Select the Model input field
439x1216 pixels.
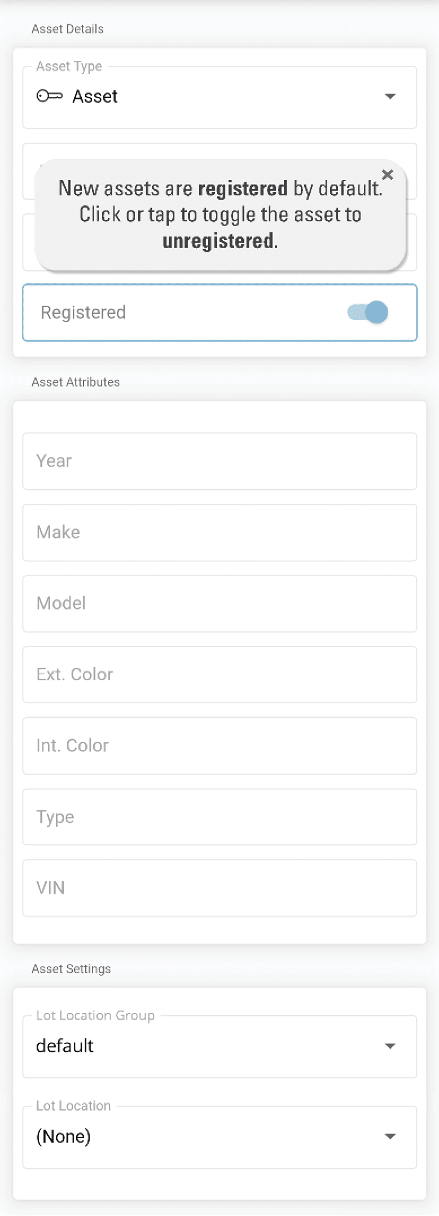pyautogui.click(x=219, y=604)
